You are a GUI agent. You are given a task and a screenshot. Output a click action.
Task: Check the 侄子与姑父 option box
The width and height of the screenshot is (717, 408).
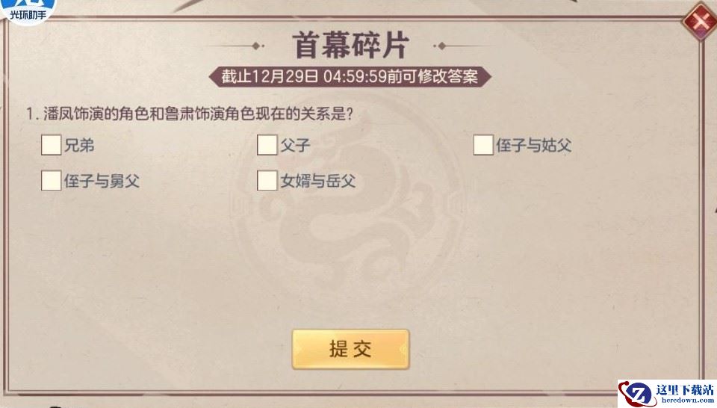[483, 145]
